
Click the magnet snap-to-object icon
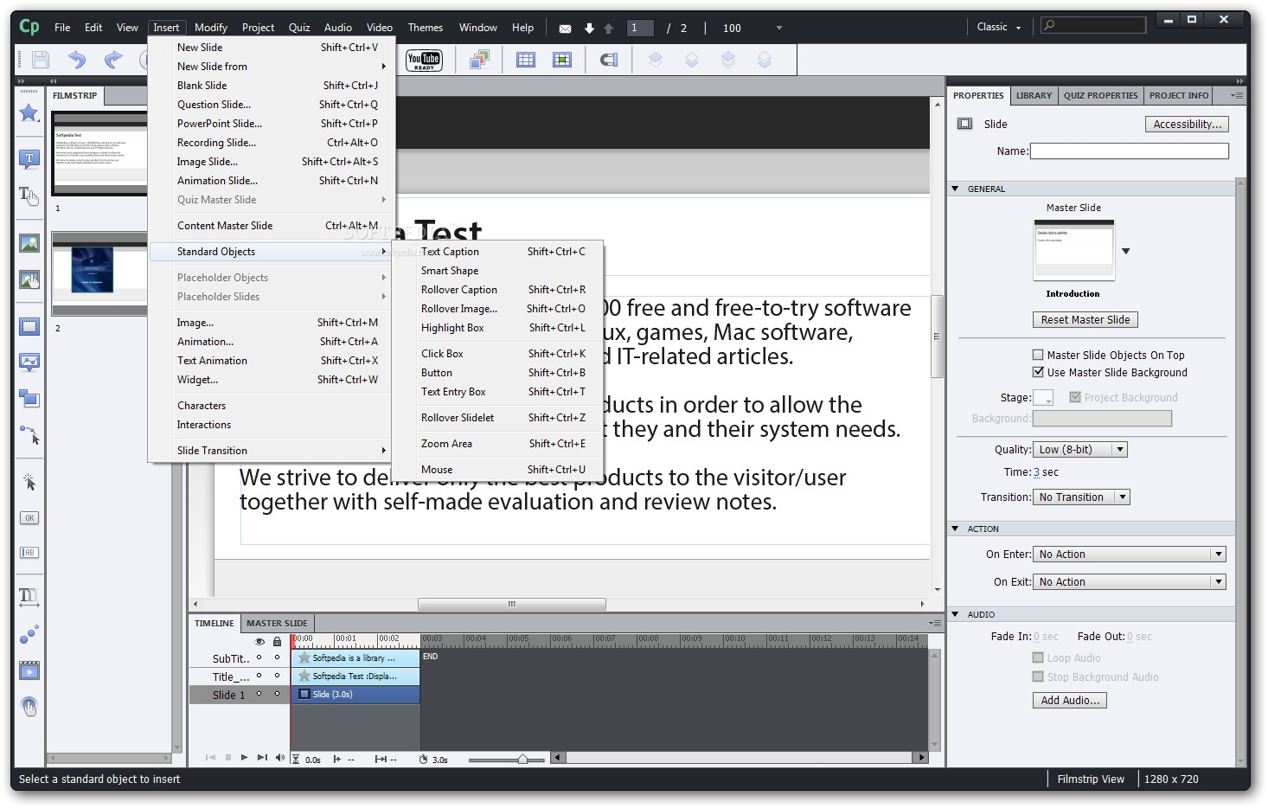click(x=609, y=60)
